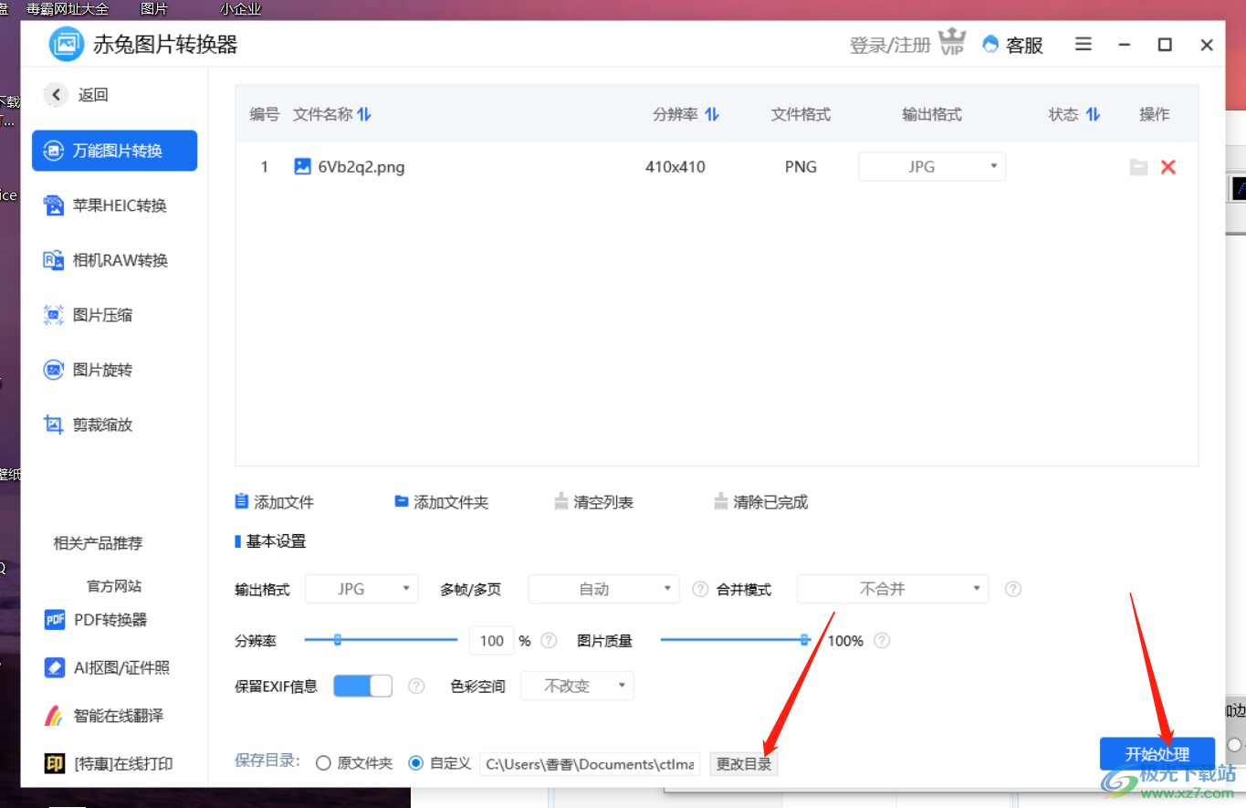Adjust the 分辨率 slider
This screenshot has width=1246, height=808.
pyautogui.click(x=381, y=640)
